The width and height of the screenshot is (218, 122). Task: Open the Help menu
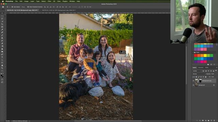click(78, 1)
